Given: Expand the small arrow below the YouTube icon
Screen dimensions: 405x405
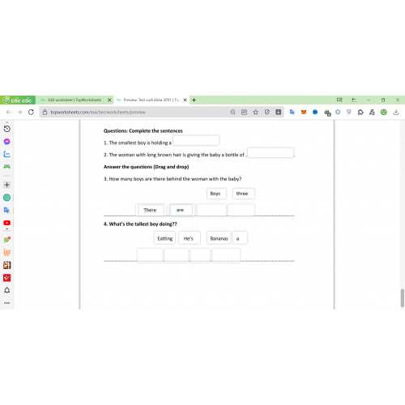Looking at the screenshot, I should (7, 229).
